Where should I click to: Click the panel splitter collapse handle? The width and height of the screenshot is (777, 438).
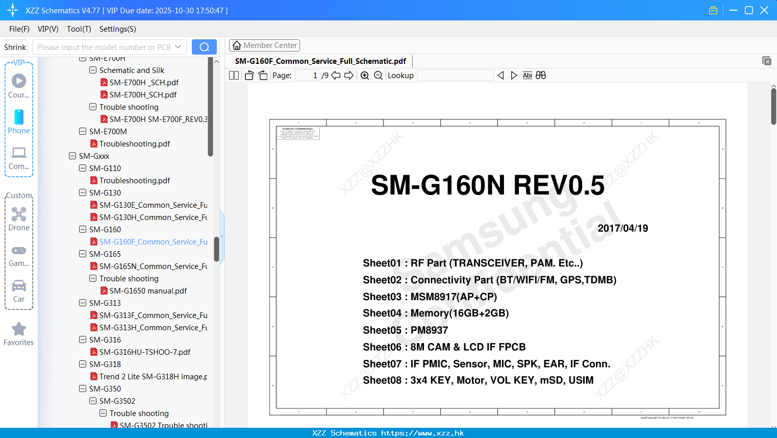222,236
